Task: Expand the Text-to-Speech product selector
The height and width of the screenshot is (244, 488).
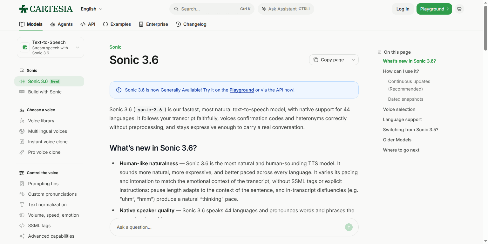Action: tap(51, 47)
